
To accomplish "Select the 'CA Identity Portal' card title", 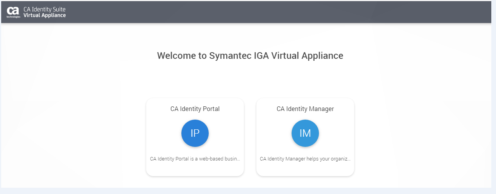I will coord(195,109).
